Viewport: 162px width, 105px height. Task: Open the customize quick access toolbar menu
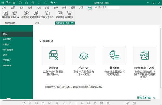[56, 3]
